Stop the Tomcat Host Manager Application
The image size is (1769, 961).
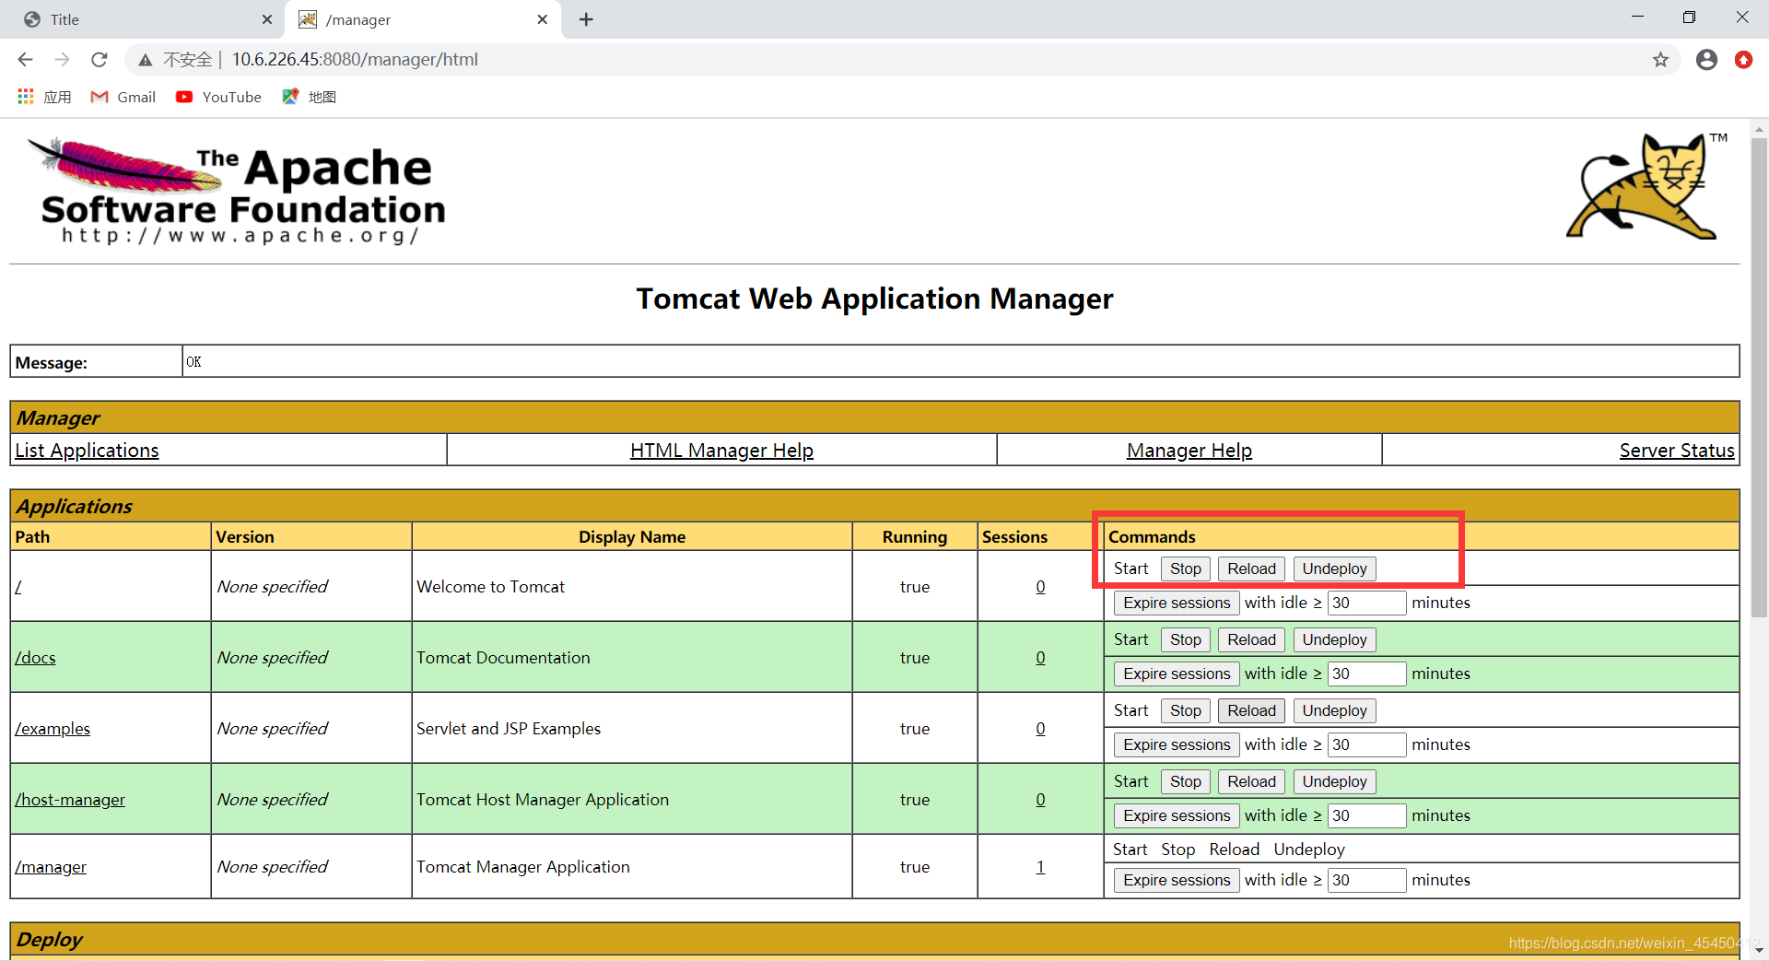click(x=1185, y=782)
